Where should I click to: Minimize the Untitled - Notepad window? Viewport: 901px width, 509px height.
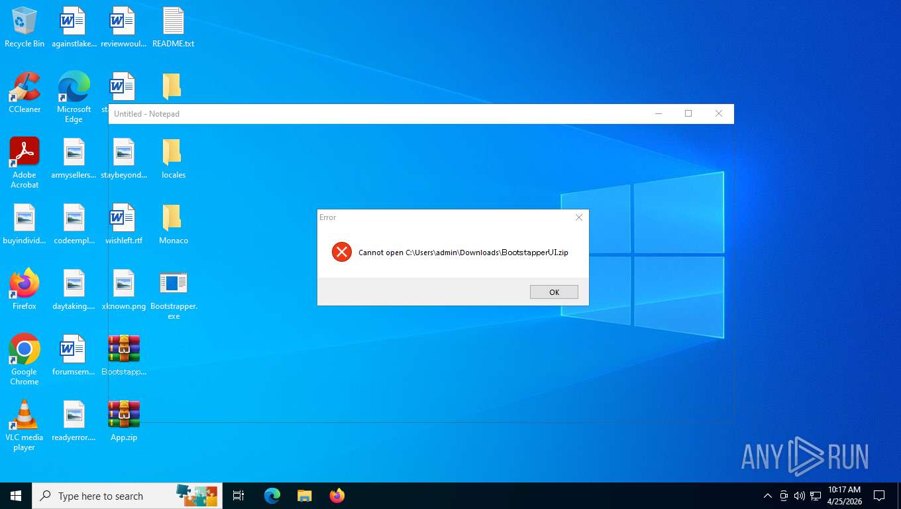click(659, 113)
